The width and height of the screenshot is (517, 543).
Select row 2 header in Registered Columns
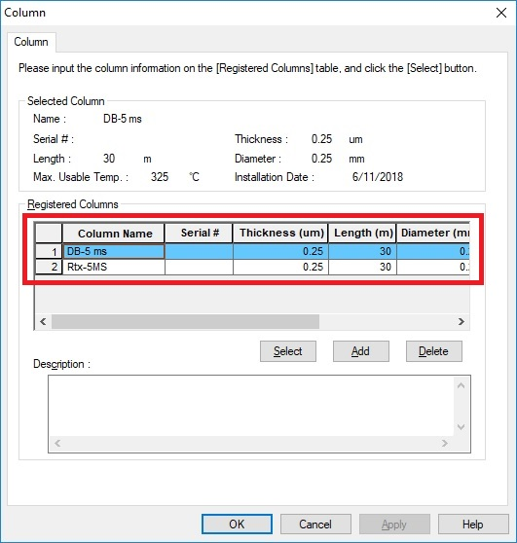pyautogui.click(x=49, y=267)
